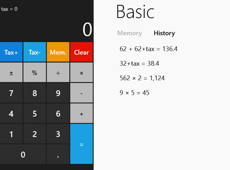The width and height of the screenshot is (230, 170).
Task: Click the number 7 key
Action: (x=11, y=93)
